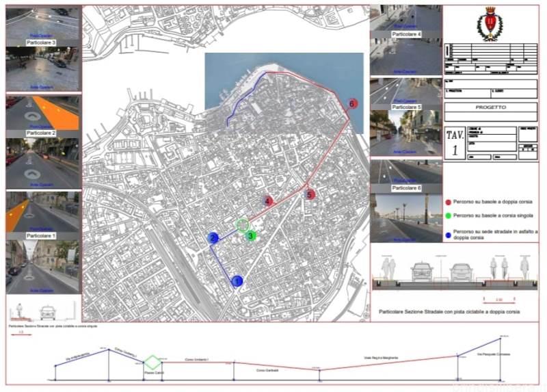Select the green legend dot for single lane
The height and width of the screenshot is (392, 547).
(x=447, y=217)
